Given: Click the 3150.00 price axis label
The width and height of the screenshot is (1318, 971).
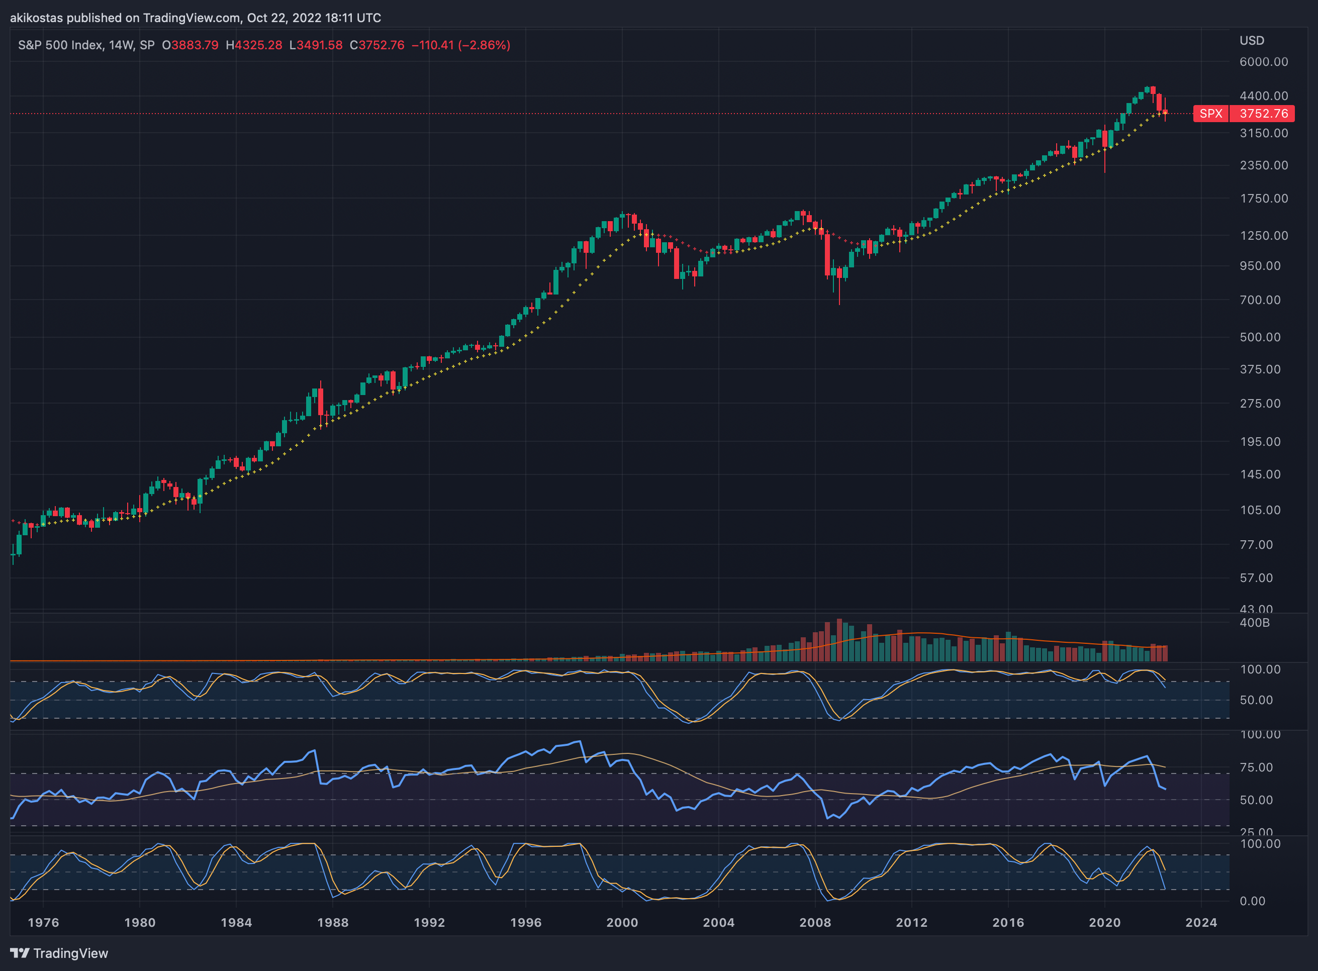Looking at the screenshot, I should [1263, 133].
